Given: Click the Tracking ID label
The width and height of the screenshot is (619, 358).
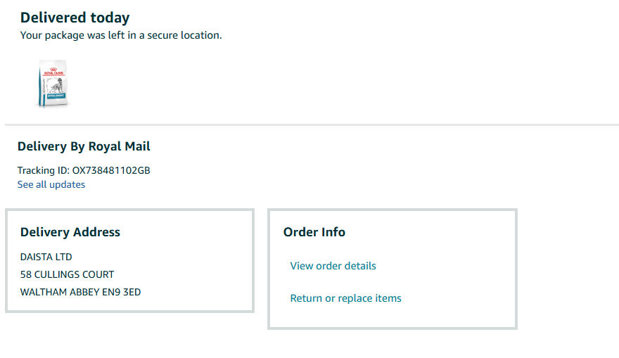Looking at the screenshot, I should (x=44, y=170).
